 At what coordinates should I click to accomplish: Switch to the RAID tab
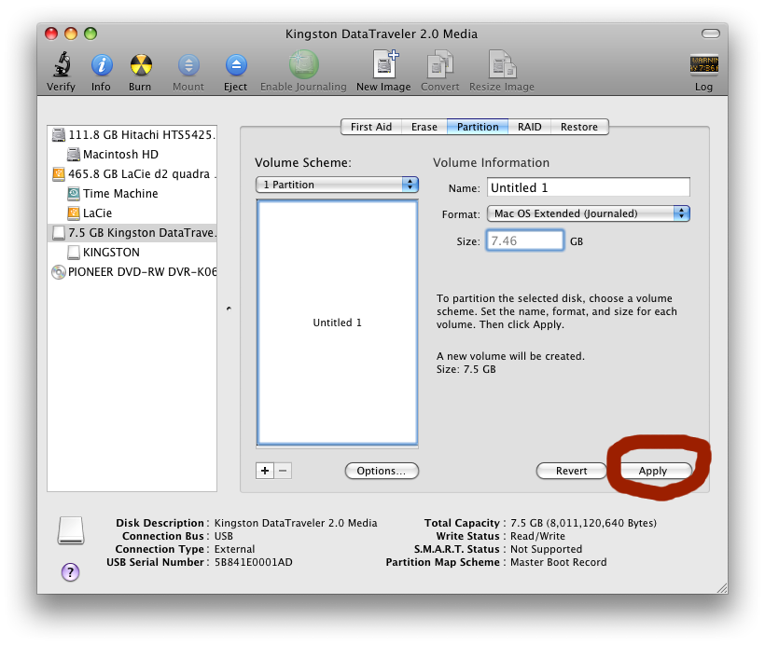[529, 127]
